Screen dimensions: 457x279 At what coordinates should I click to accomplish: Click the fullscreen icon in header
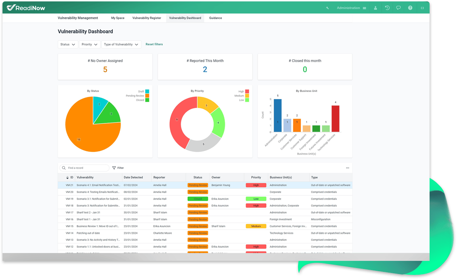click(x=422, y=8)
